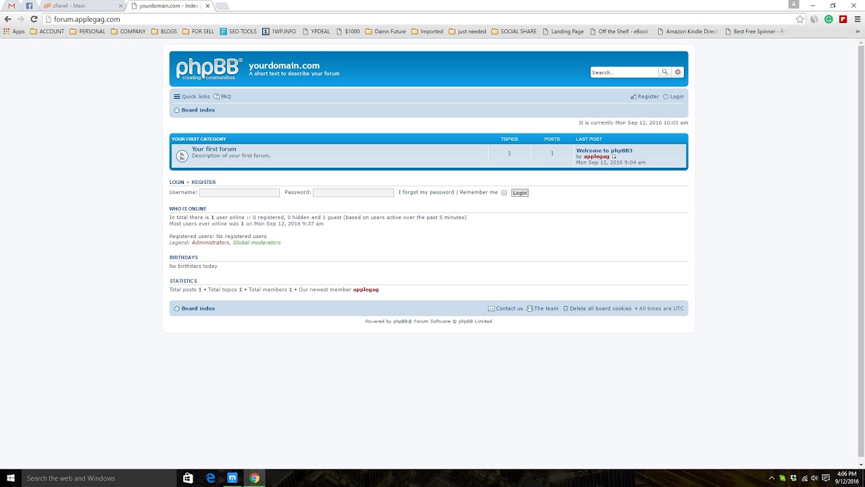Viewport: 865px width, 487px height.
Task: Click the Delete all board cookies trash icon
Action: click(x=565, y=308)
